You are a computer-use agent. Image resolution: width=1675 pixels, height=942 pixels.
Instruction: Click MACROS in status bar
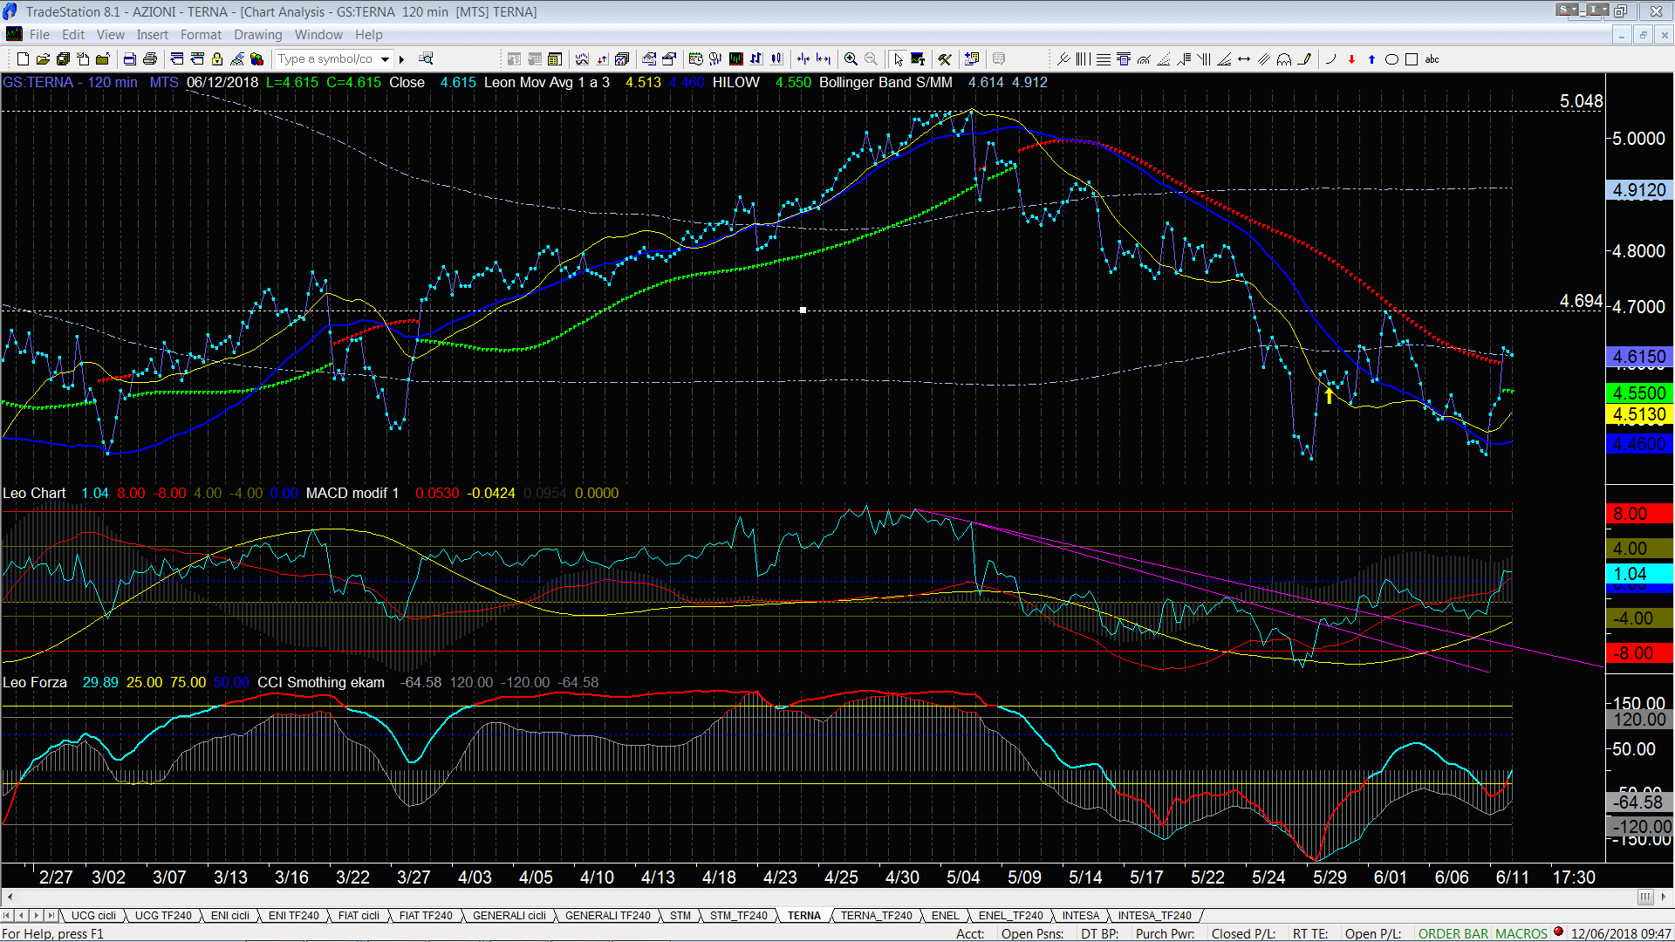click(1521, 934)
